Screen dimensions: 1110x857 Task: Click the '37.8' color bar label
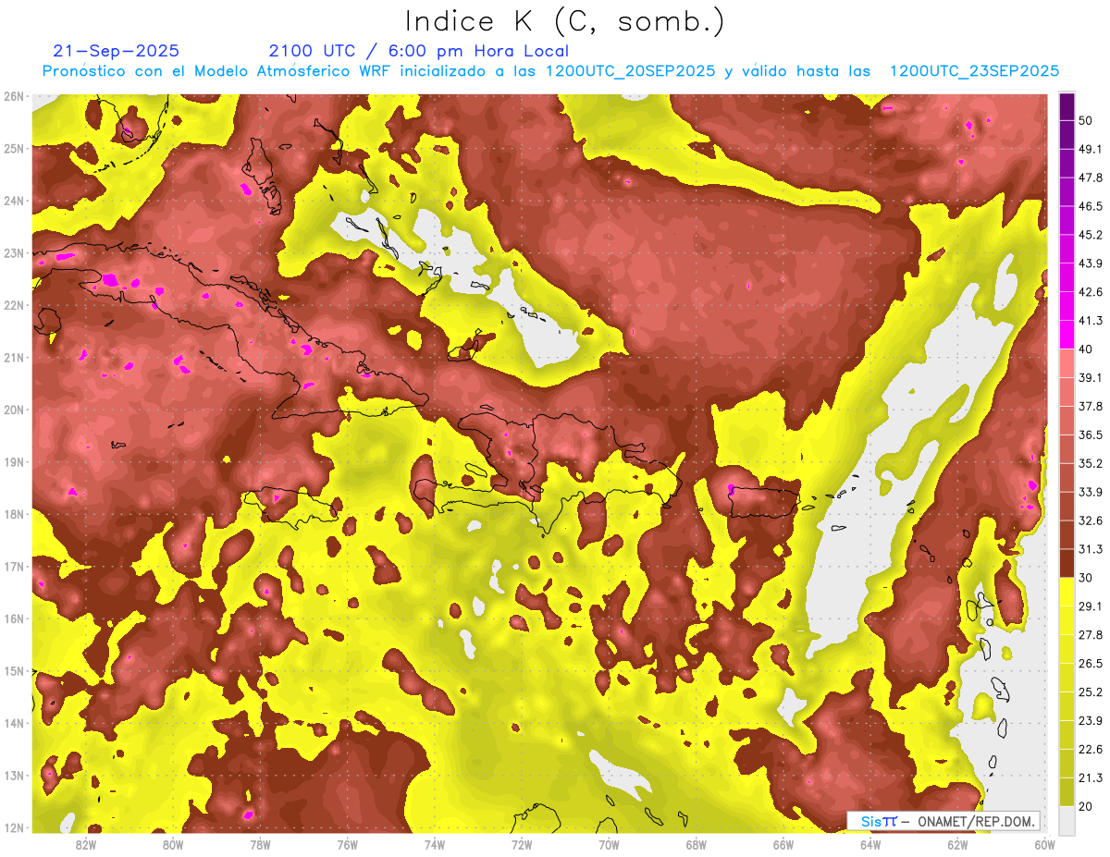(1090, 406)
